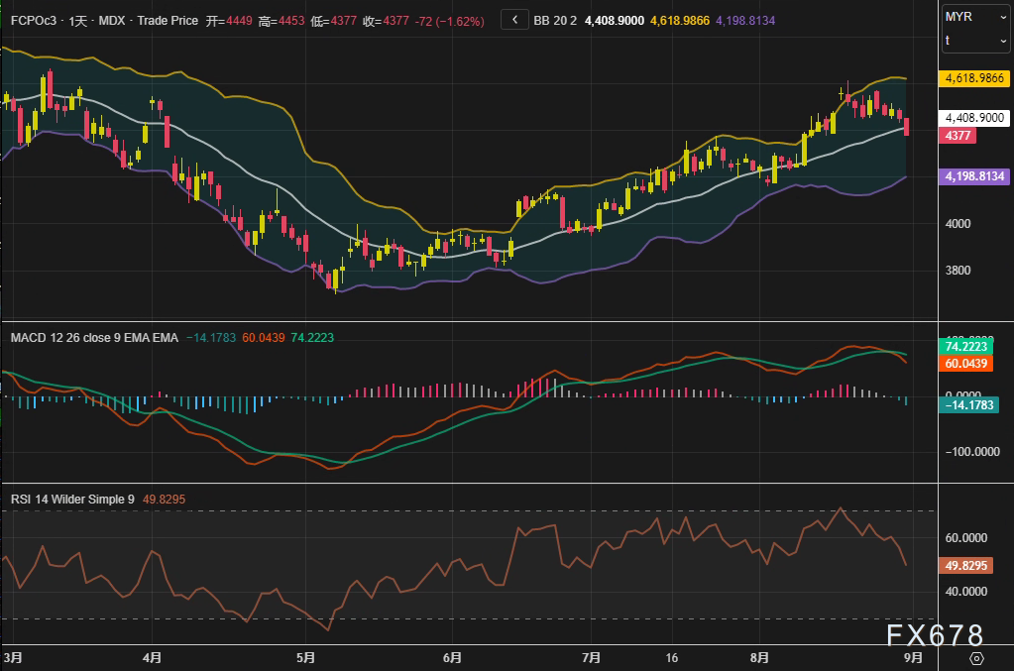Click the FCPOc3 symbol title

point(32,20)
